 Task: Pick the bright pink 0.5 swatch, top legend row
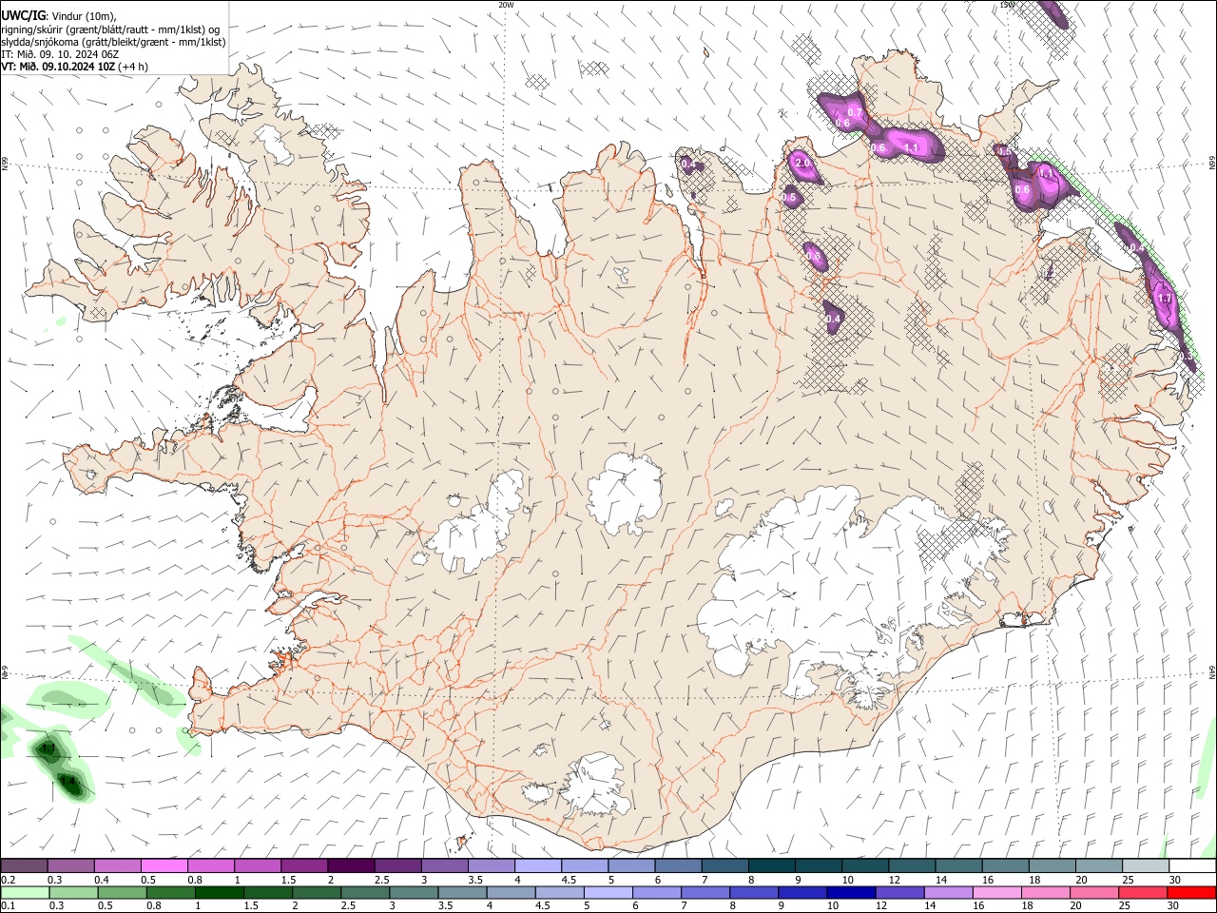click(x=164, y=866)
